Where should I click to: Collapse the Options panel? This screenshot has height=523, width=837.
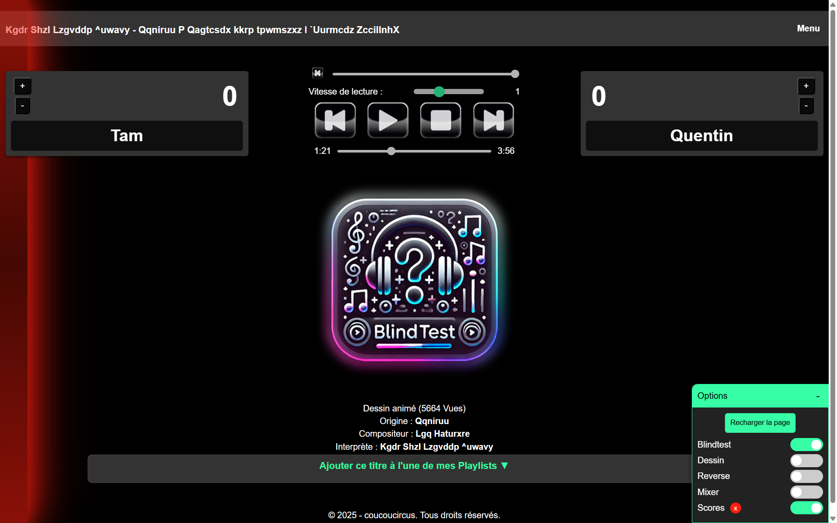click(818, 396)
